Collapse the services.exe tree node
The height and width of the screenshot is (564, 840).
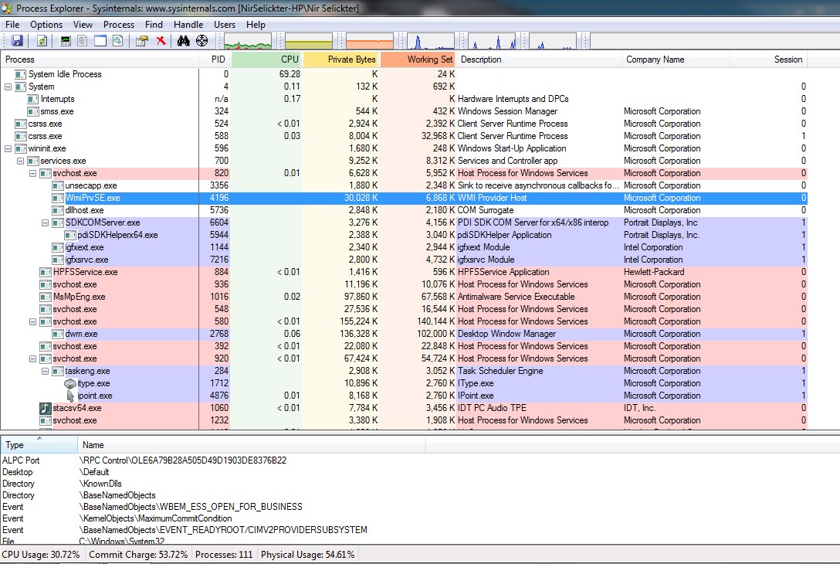[x=20, y=161]
